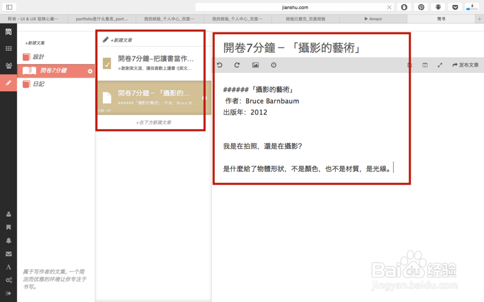The width and height of the screenshot is (484, 302).
Task: Toggle fullscreen mode with expand arrows icon
Action: 439,65
